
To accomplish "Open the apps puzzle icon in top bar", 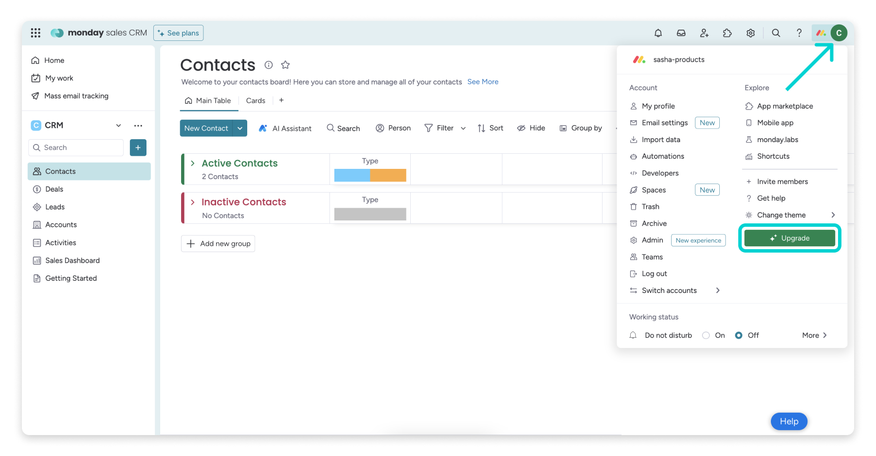I will pos(727,33).
